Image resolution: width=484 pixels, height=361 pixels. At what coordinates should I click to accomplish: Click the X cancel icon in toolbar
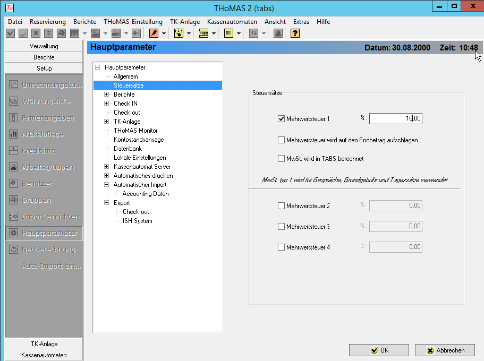pos(36,33)
